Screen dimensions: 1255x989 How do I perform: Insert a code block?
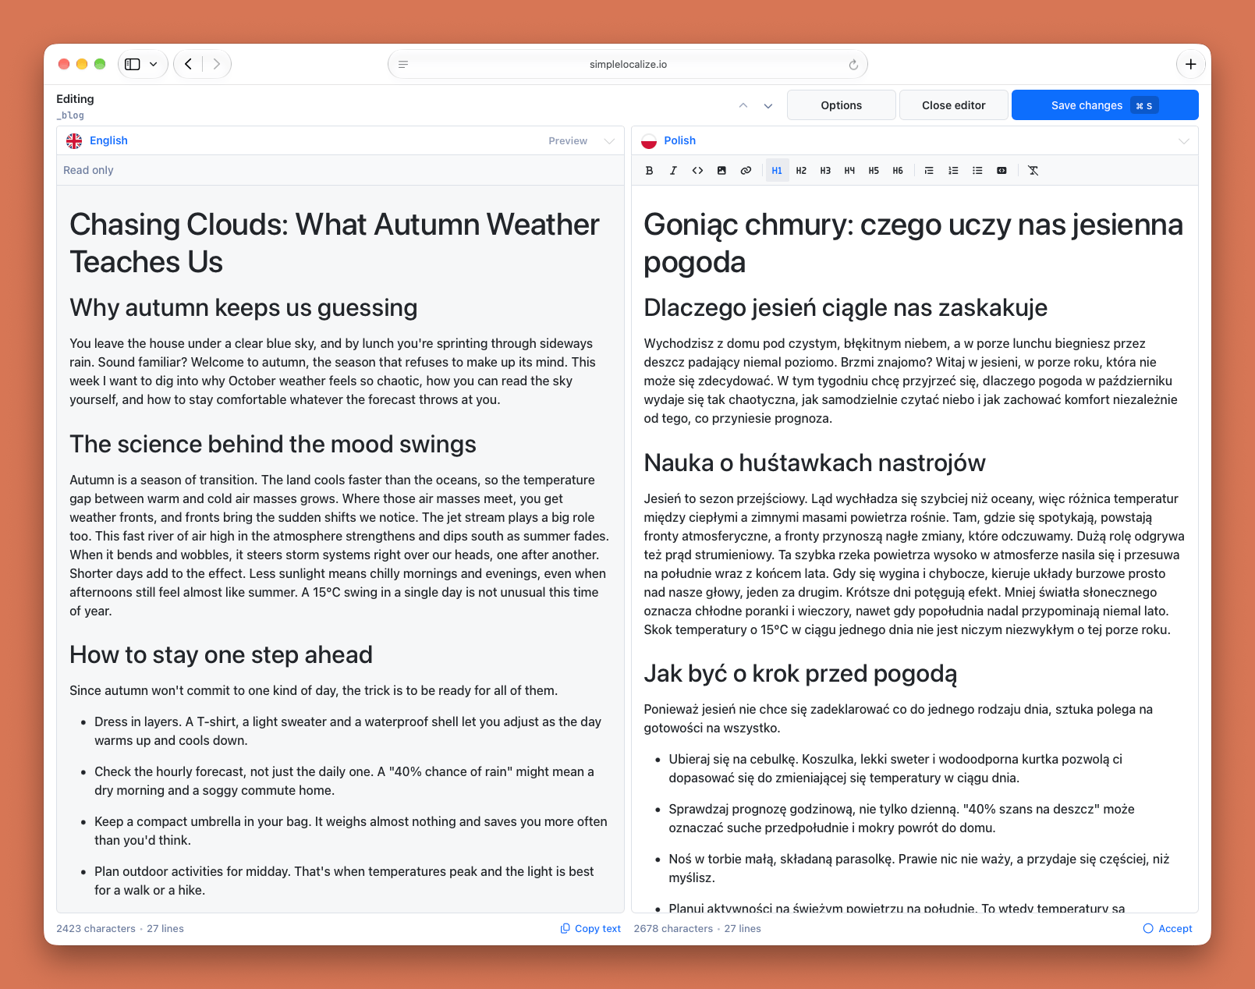[1002, 170]
